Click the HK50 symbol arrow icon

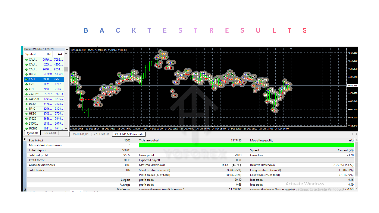[26, 114]
